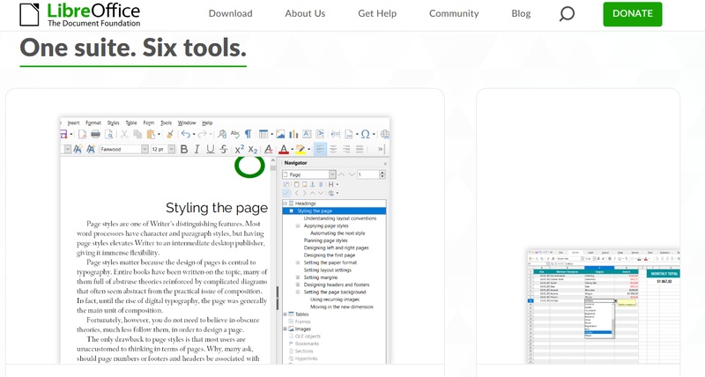
Task: Click the Subscript X₂ icon
Action: [253, 149]
